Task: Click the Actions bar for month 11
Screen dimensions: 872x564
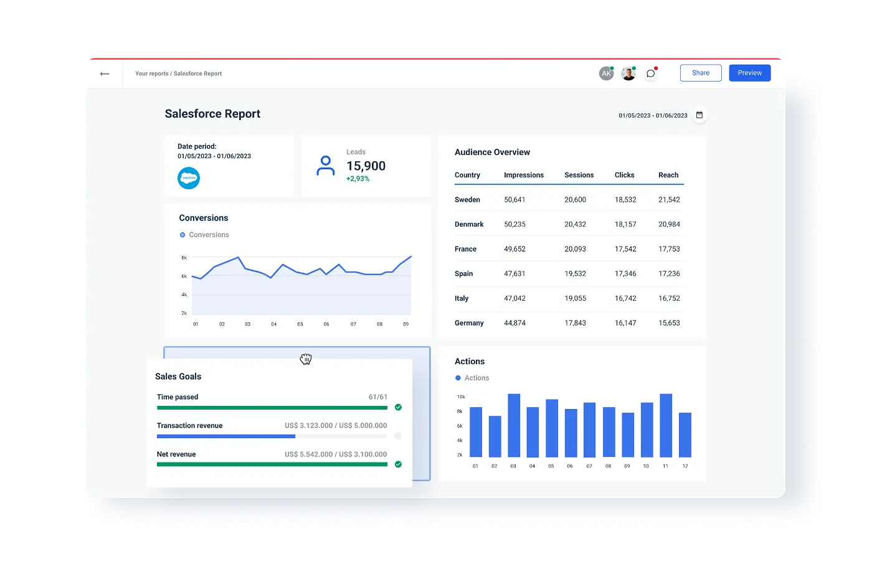Action: 666,425
